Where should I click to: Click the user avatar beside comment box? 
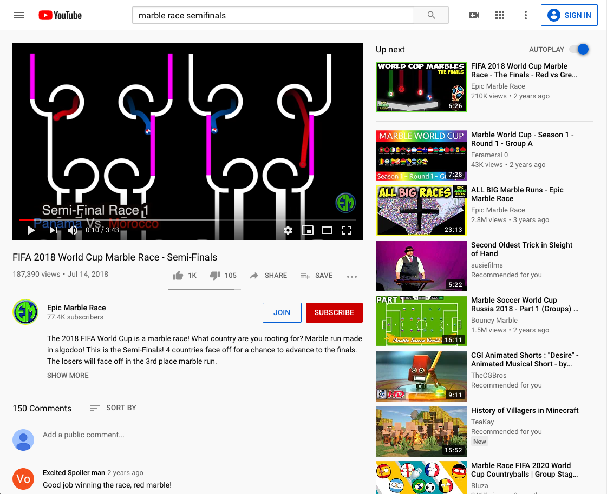23,440
